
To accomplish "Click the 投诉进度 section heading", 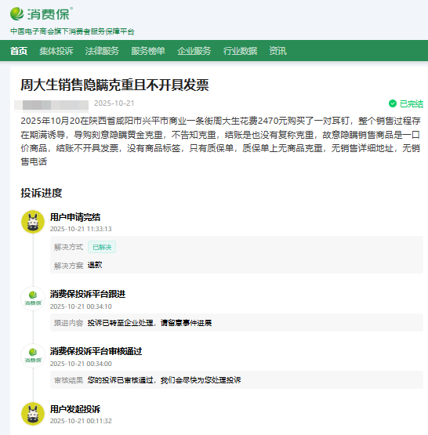I will (x=42, y=193).
